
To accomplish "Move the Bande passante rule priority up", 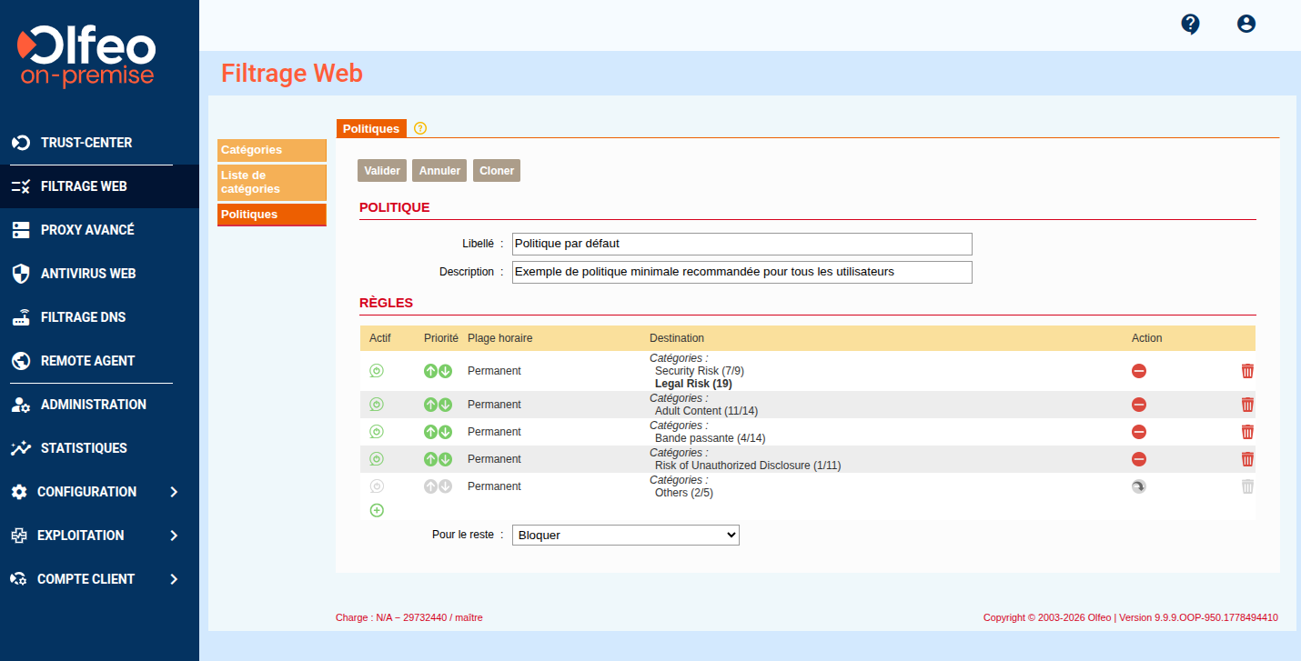I will (430, 432).
